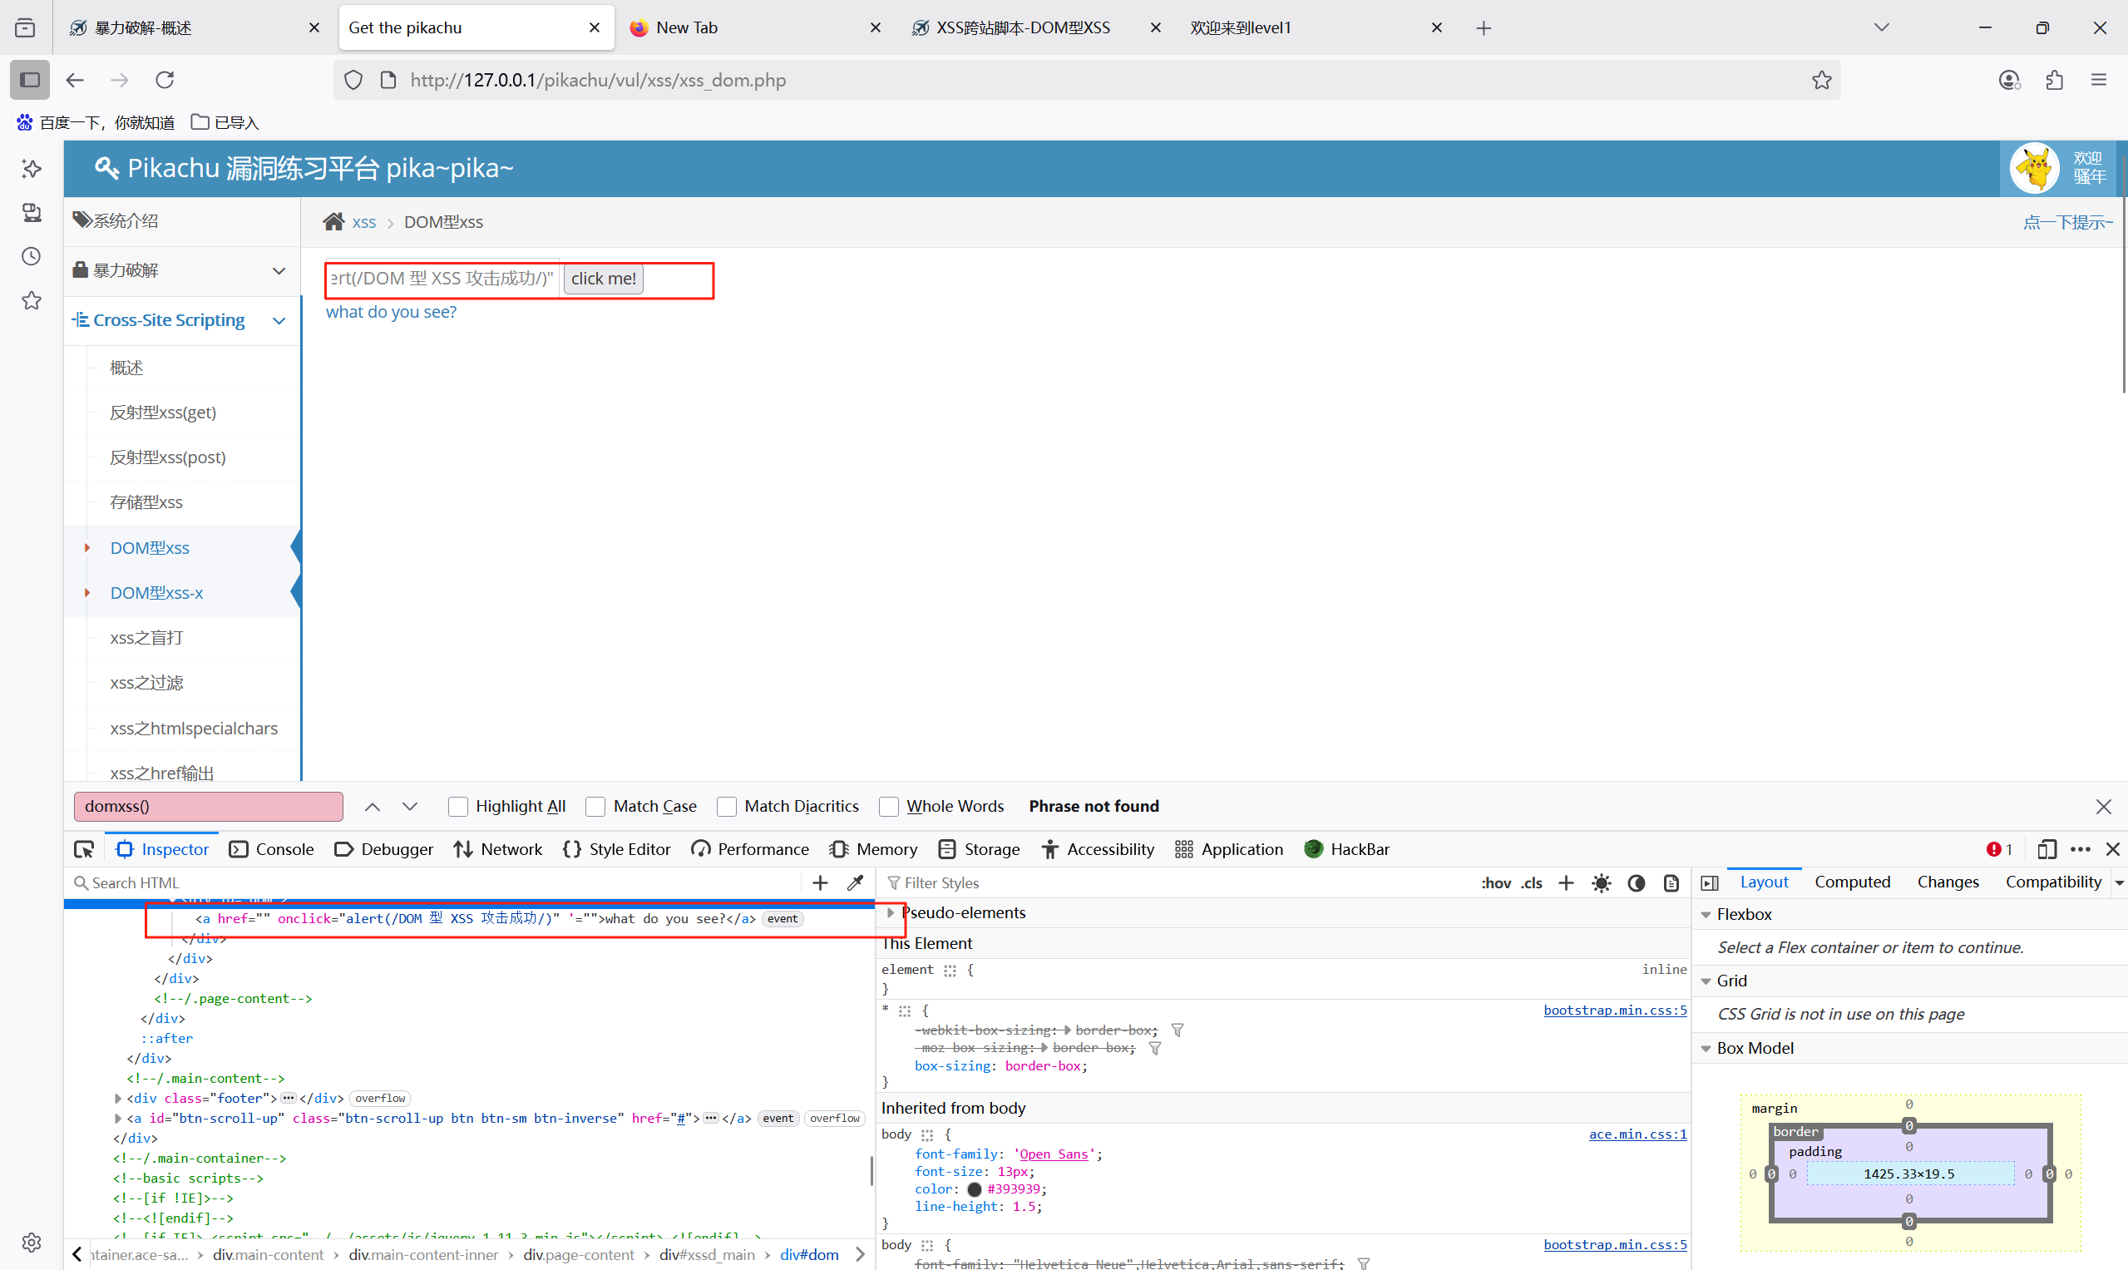Switch to the Computed tab
2128x1270 pixels.
1852,882
